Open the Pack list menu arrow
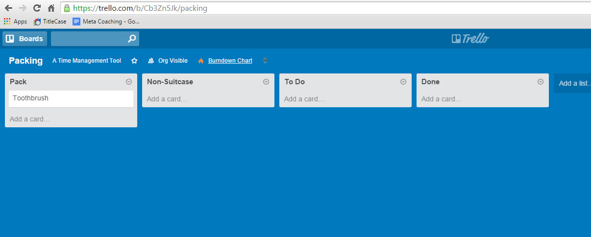 pos(129,82)
